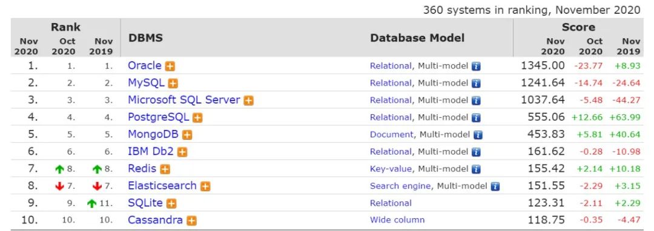Click the orange plus icon beside Oracle

pos(170,66)
